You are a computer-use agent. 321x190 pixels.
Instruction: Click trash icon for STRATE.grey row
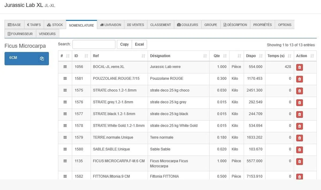(x=299, y=102)
